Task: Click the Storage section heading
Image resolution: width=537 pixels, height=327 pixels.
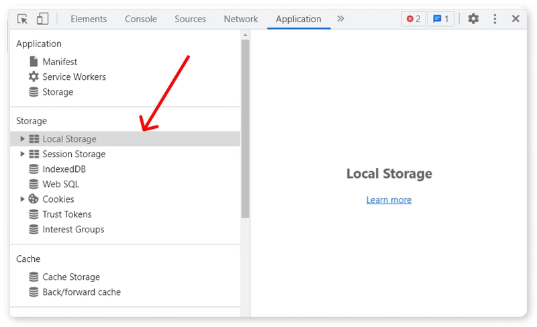Action: point(32,121)
